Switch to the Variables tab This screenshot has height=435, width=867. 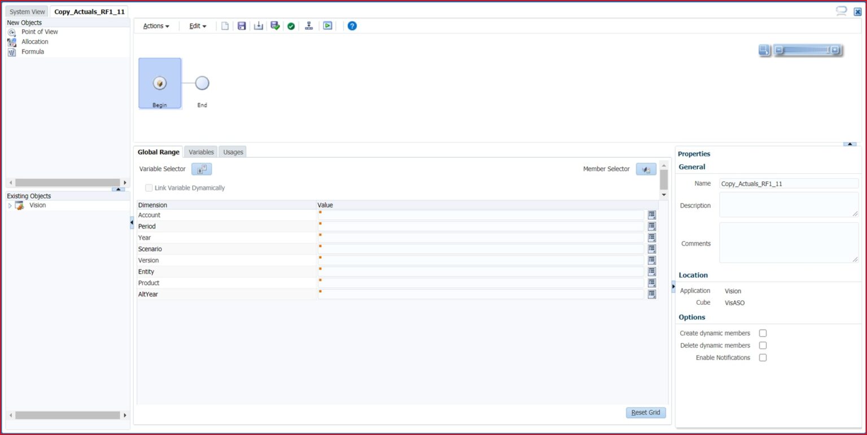(x=200, y=152)
